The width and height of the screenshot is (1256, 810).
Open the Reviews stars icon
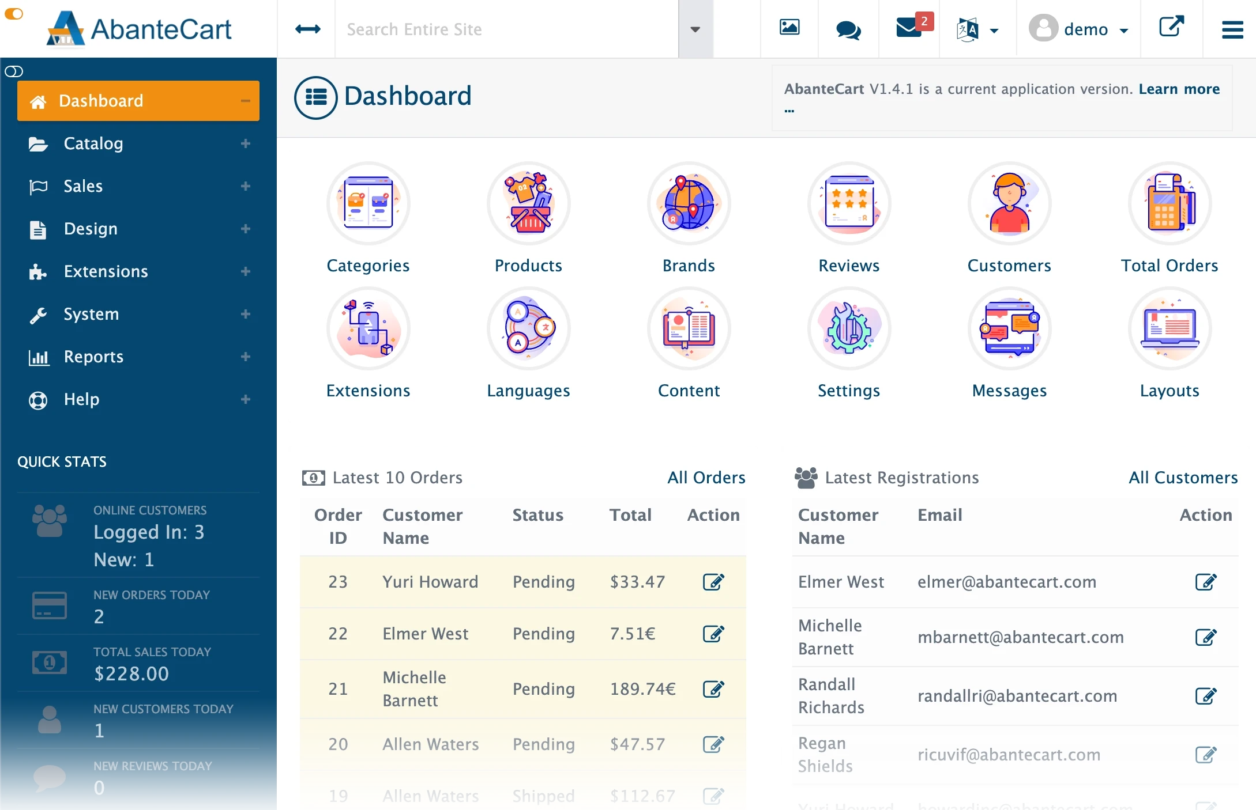pyautogui.click(x=849, y=203)
